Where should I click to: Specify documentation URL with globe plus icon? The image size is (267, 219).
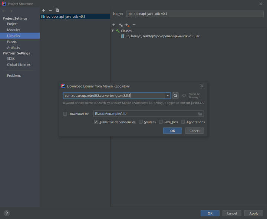pyautogui.click(x=121, y=25)
